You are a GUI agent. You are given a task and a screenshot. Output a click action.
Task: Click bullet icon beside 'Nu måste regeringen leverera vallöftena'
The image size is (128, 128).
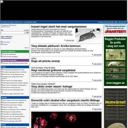pyautogui.click(x=2, y=72)
